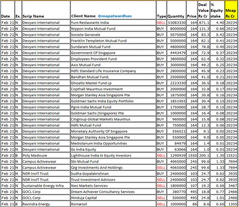Click quantity 84979 cell
Screen dimensions: 239x207
pyautogui.click(x=176, y=144)
